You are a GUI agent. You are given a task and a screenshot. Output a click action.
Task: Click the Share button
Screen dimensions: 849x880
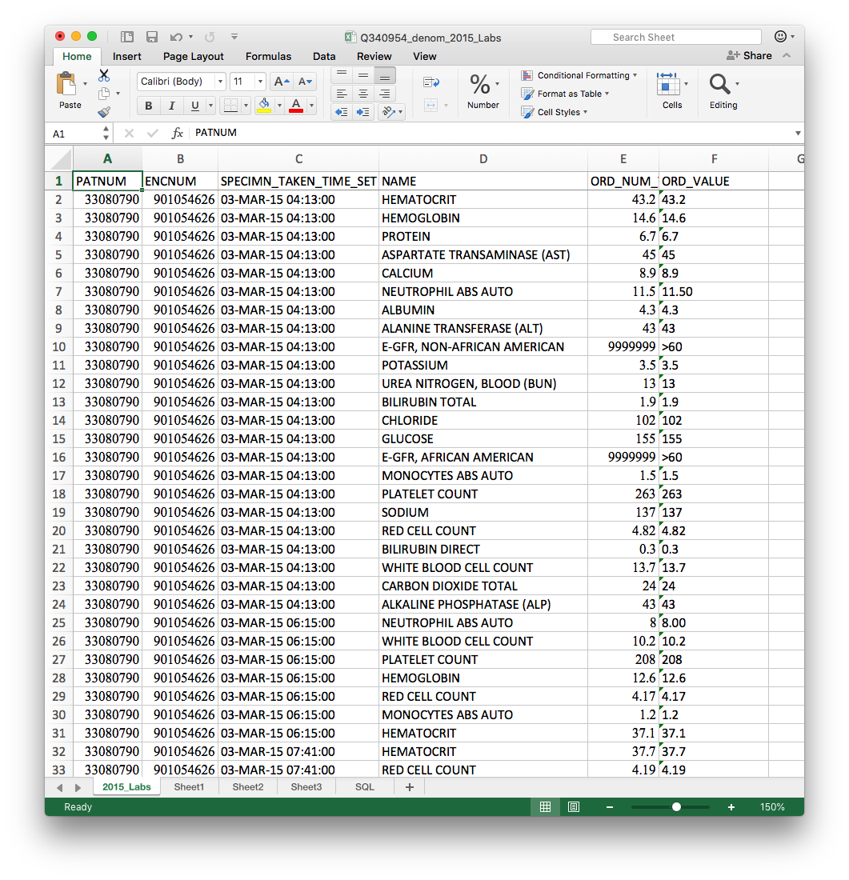tap(749, 55)
